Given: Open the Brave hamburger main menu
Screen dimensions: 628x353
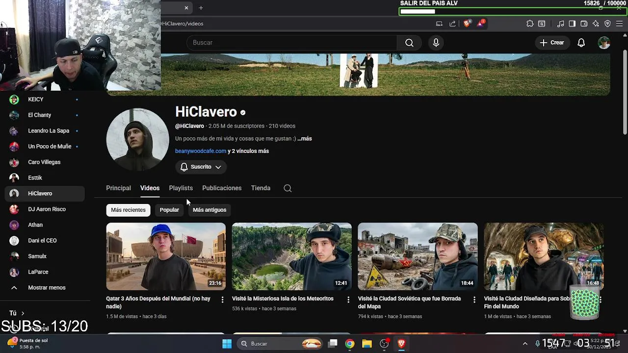Looking at the screenshot, I should tap(619, 24).
